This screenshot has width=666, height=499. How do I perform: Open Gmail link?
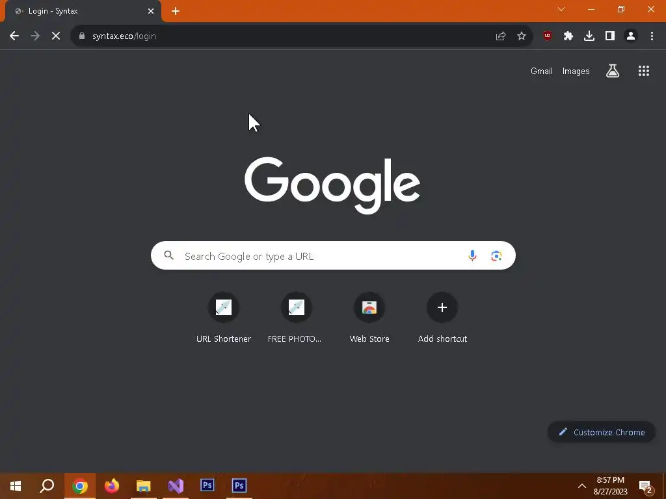tap(542, 71)
